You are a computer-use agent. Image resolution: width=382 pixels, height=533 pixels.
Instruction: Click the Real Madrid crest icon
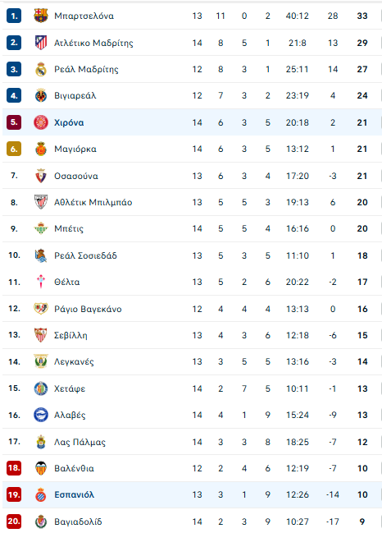tap(41, 69)
